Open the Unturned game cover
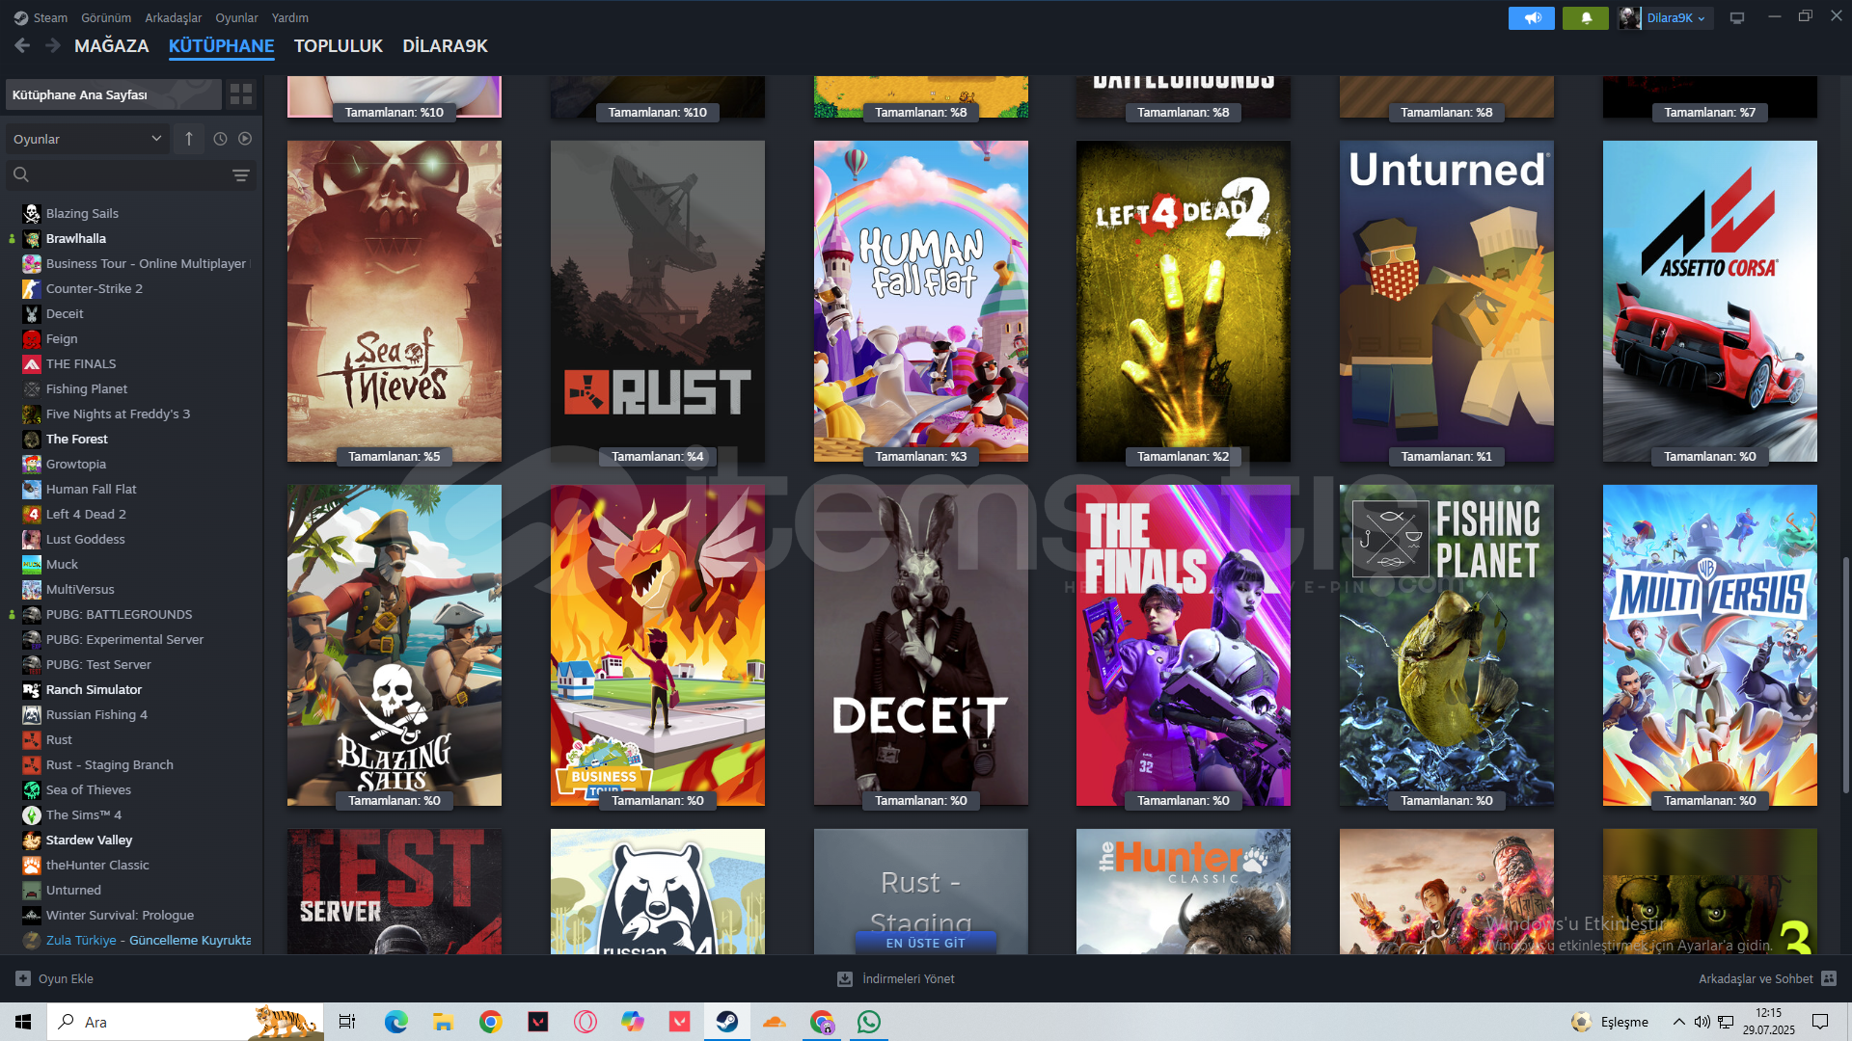The height and width of the screenshot is (1041, 1852). (x=1447, y=301)
